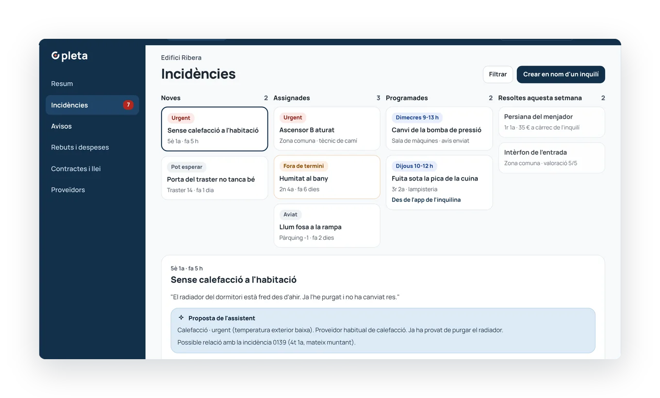Viewport: 660px width, 398px height.
Task: Open Llum fosa a la rampa card
Action: tap(327, 226)
